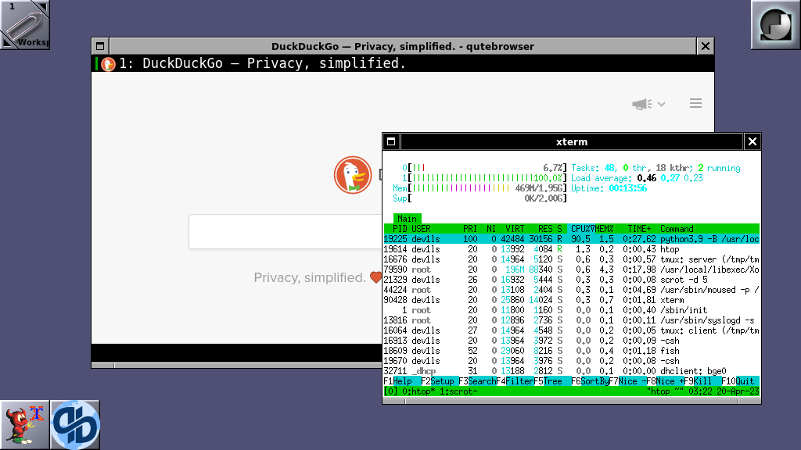Select the /usr/sbin/syslogd process row
The width and height of the screenshot is (801, 450).
coord(572,320)
